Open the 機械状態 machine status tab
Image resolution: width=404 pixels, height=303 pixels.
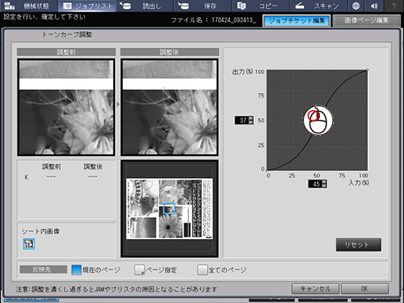[27, 5]
